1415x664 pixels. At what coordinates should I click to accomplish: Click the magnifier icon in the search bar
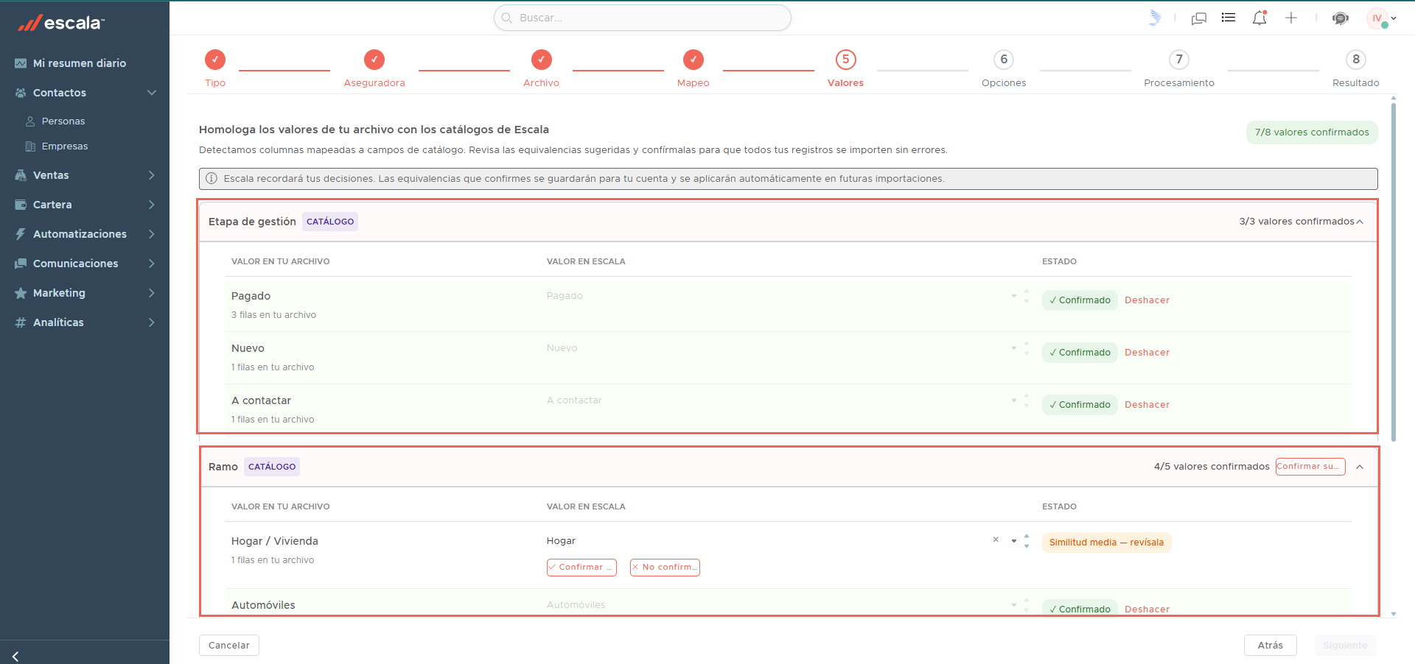(x=507, y=18)
